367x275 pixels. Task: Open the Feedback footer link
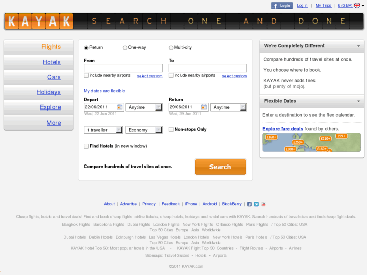click(x=171, y=204)
